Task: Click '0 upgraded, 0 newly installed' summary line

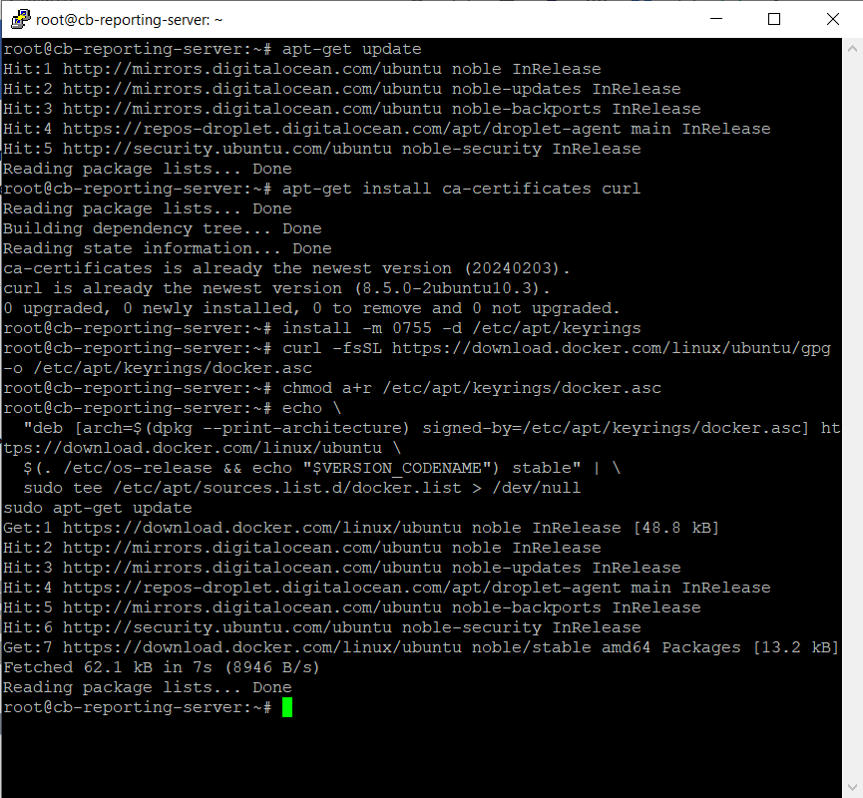Action: click(x=311, y=308)
